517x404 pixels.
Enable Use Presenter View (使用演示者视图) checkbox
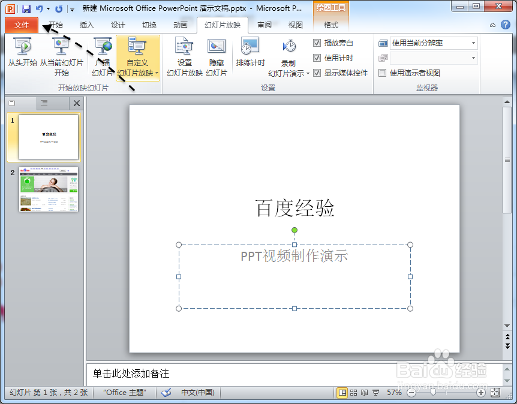(383, 73)
